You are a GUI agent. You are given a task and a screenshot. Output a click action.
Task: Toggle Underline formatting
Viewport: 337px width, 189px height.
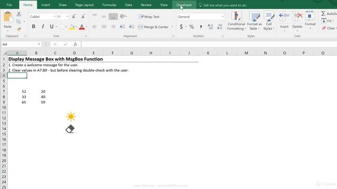tap(52, 27)
